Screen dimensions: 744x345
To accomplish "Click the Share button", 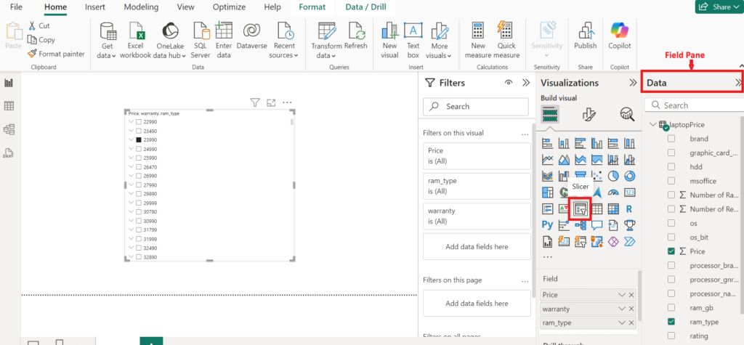I will 719,7.
